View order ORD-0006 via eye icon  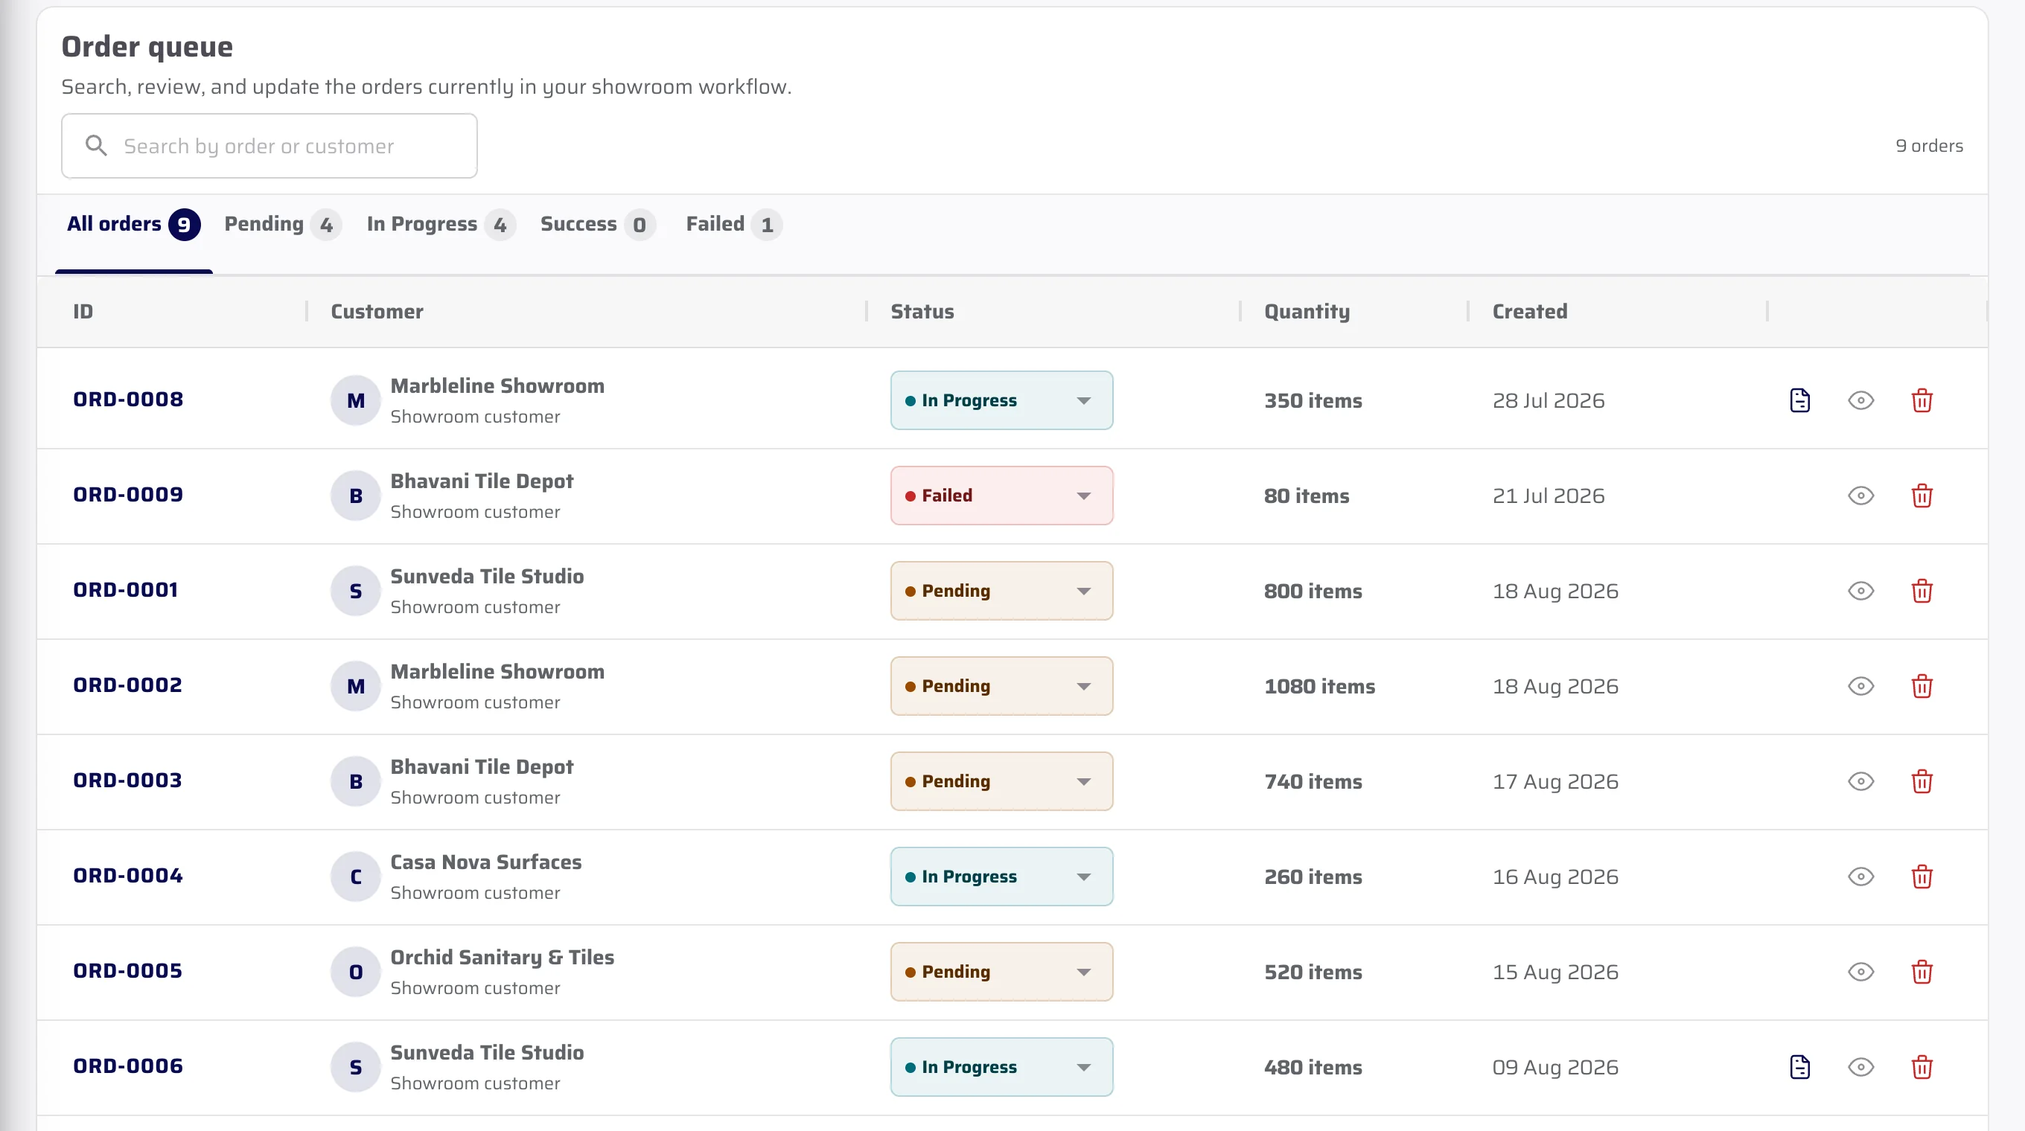(1860, 1066)
